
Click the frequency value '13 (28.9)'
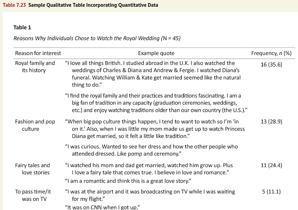coord(271,122)
